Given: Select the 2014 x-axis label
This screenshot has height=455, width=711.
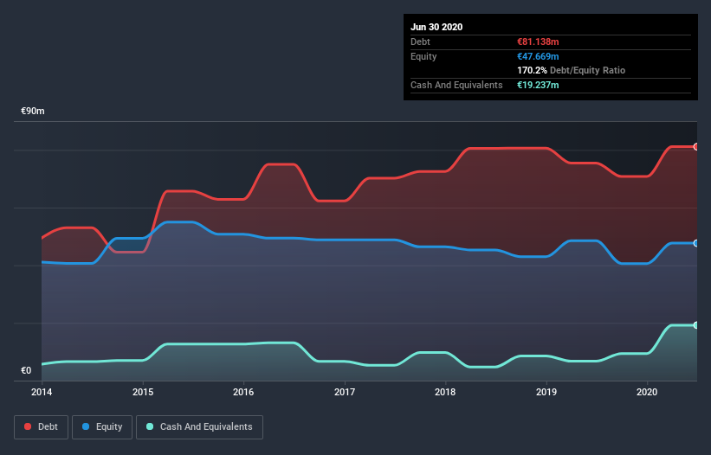Looking at the screenshot, I should coord(42,392).
